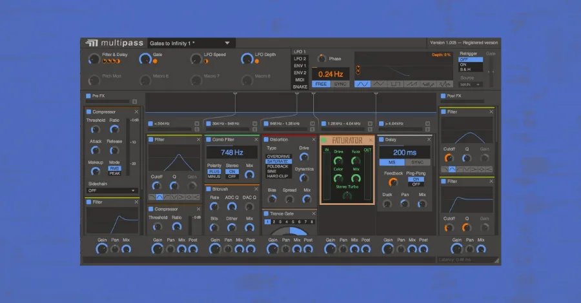Mute the 304 Hz - 948 Hz band
Screen dimensions: 581x303
[254, 124]
